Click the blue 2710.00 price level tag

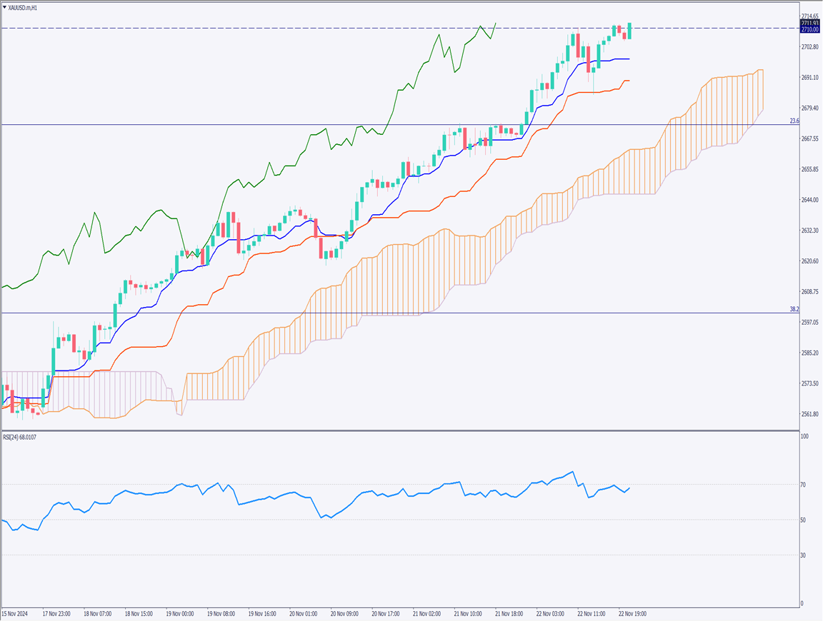point(809,30)
